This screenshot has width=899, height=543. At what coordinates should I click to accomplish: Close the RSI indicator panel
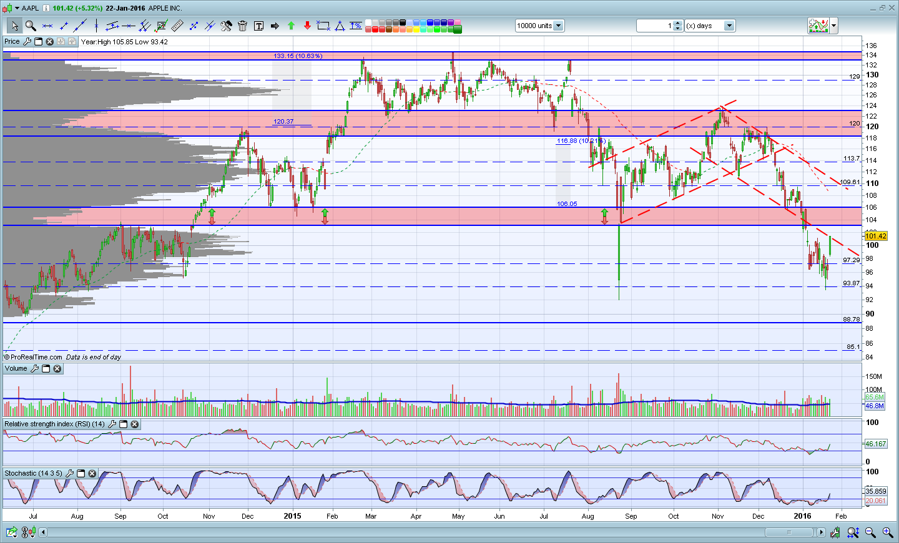(135, 424)
